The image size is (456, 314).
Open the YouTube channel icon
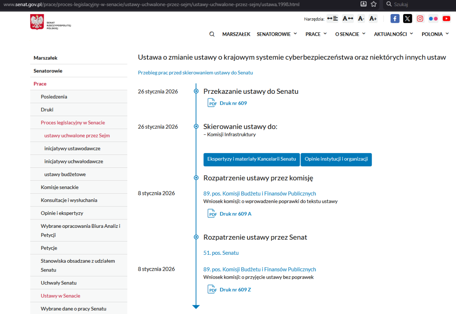446,19
